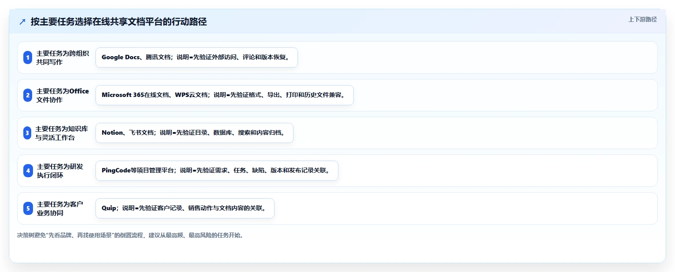
Task: Select the label 主要任务为研发执行闭环
Action: [x=60, y=171]
